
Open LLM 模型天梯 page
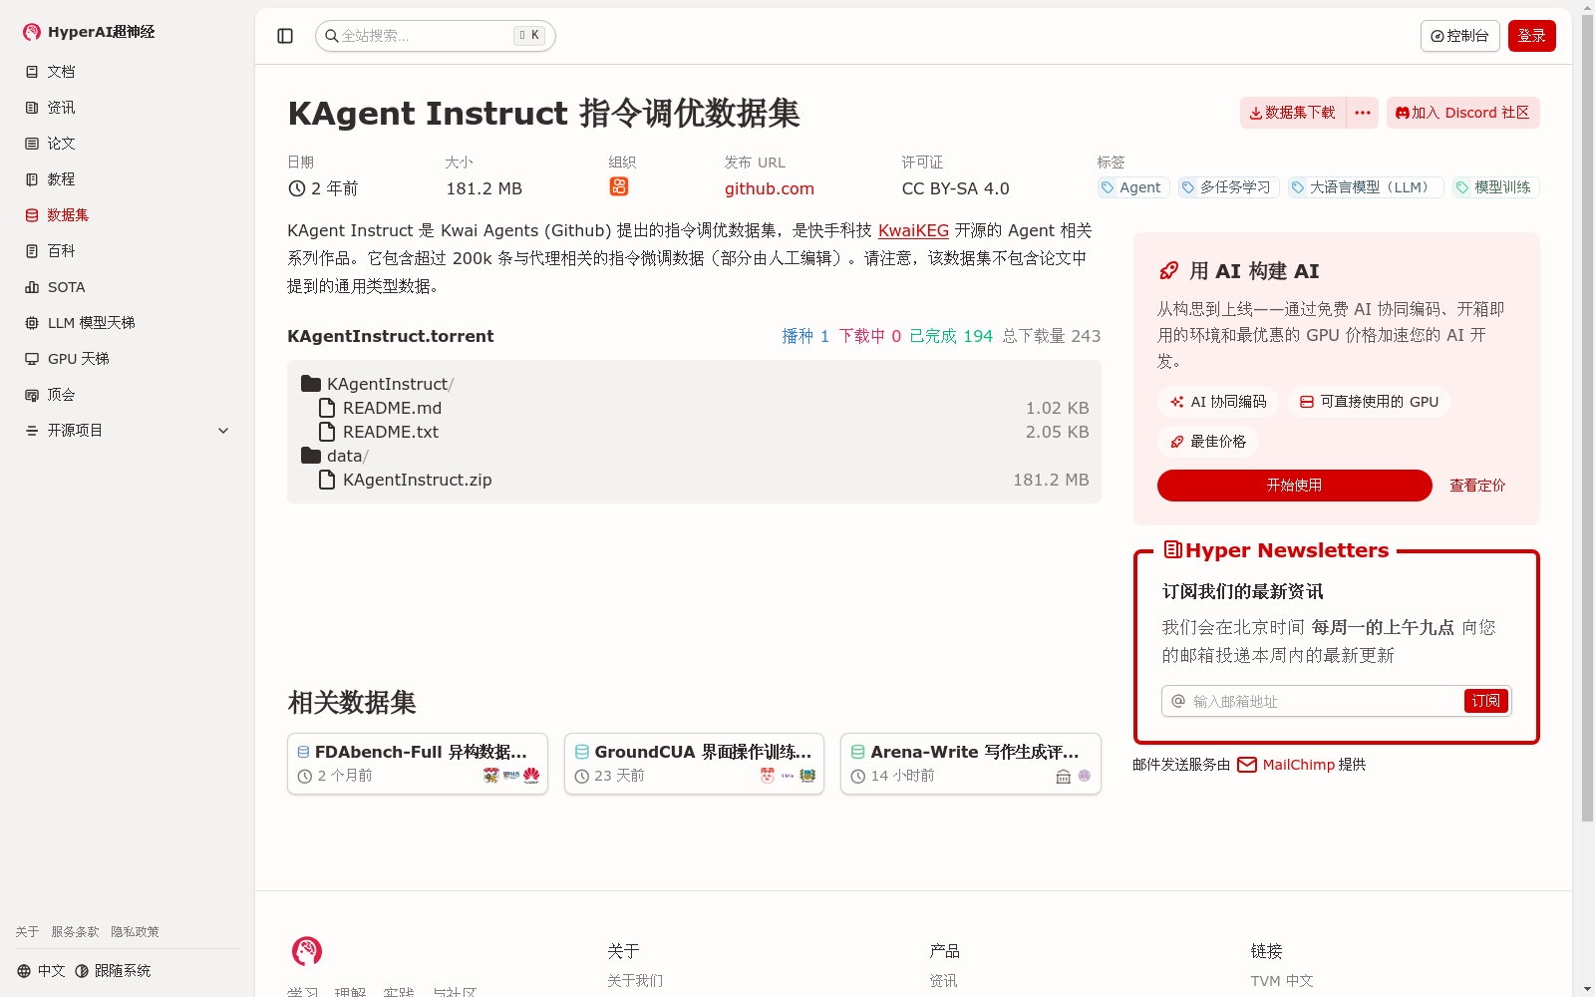coord(91,323)
